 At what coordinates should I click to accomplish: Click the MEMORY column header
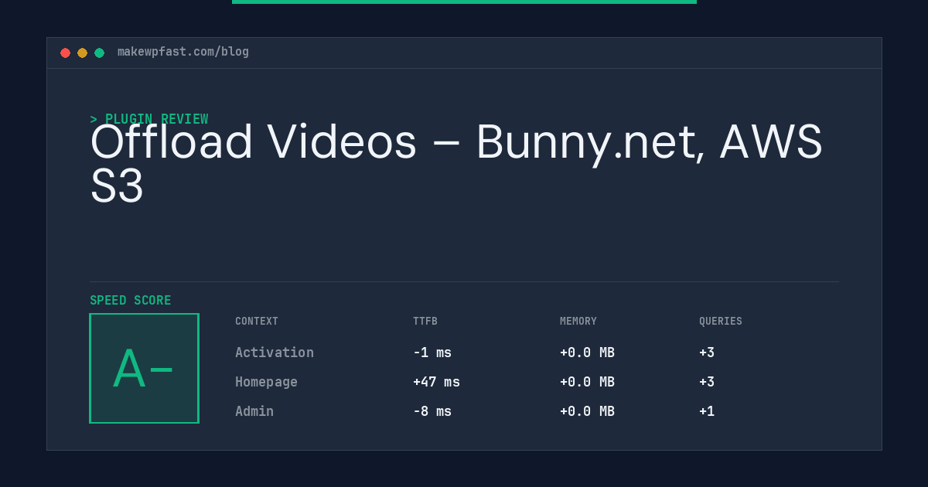click(x=578, y=322)
